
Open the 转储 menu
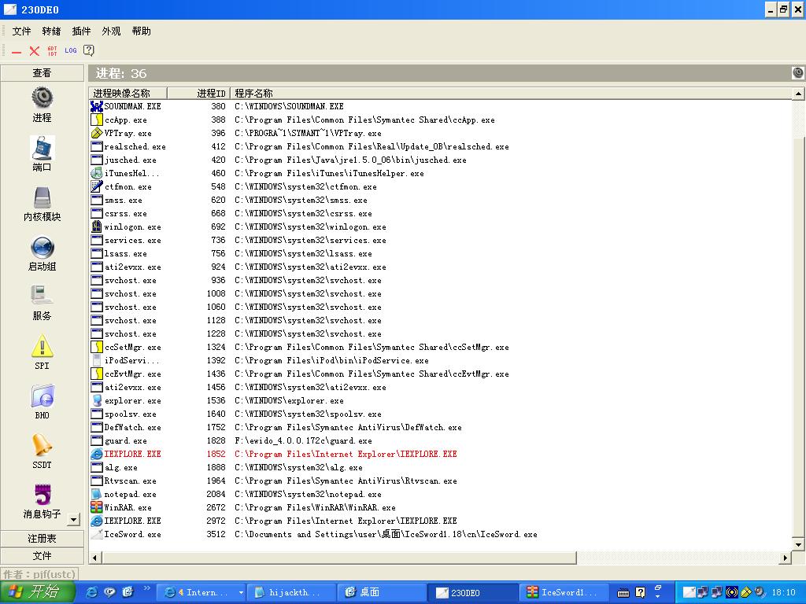[x=51, y=31]
